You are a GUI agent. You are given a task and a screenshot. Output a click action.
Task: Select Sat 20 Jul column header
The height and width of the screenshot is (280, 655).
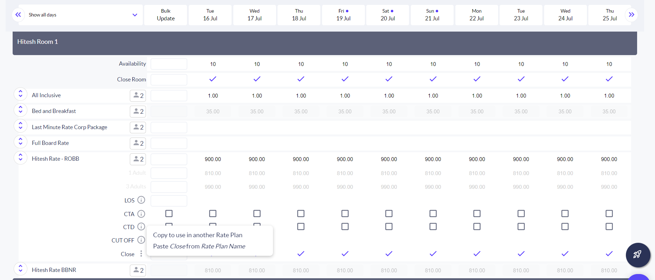pos(388,15)
